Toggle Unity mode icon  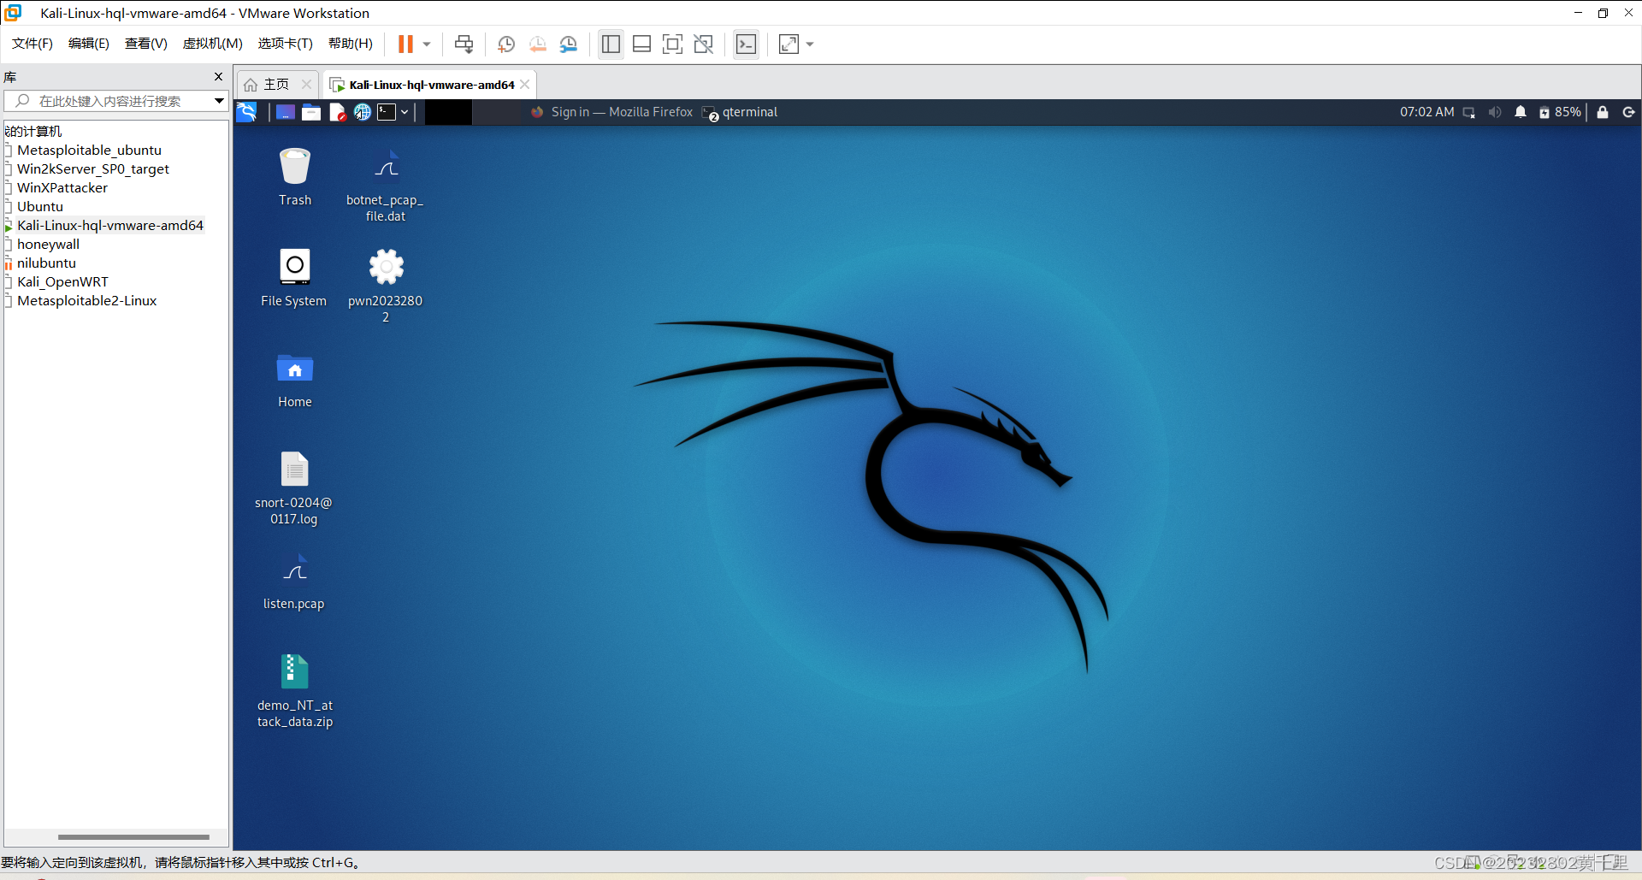coord(704,44)
